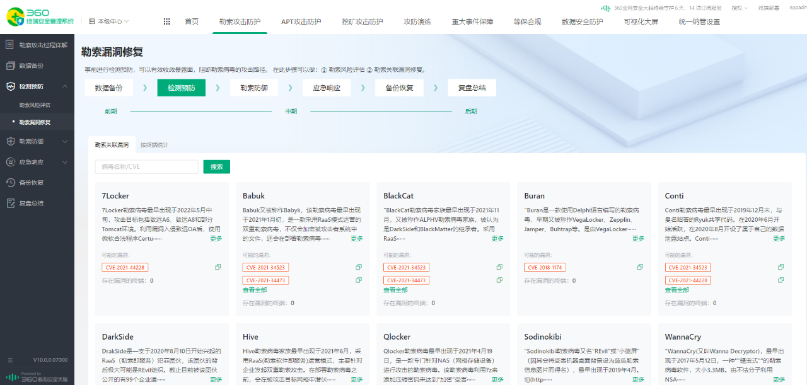
Task: Open 重大事件保障 navigation tab
Action: point(472,21)
